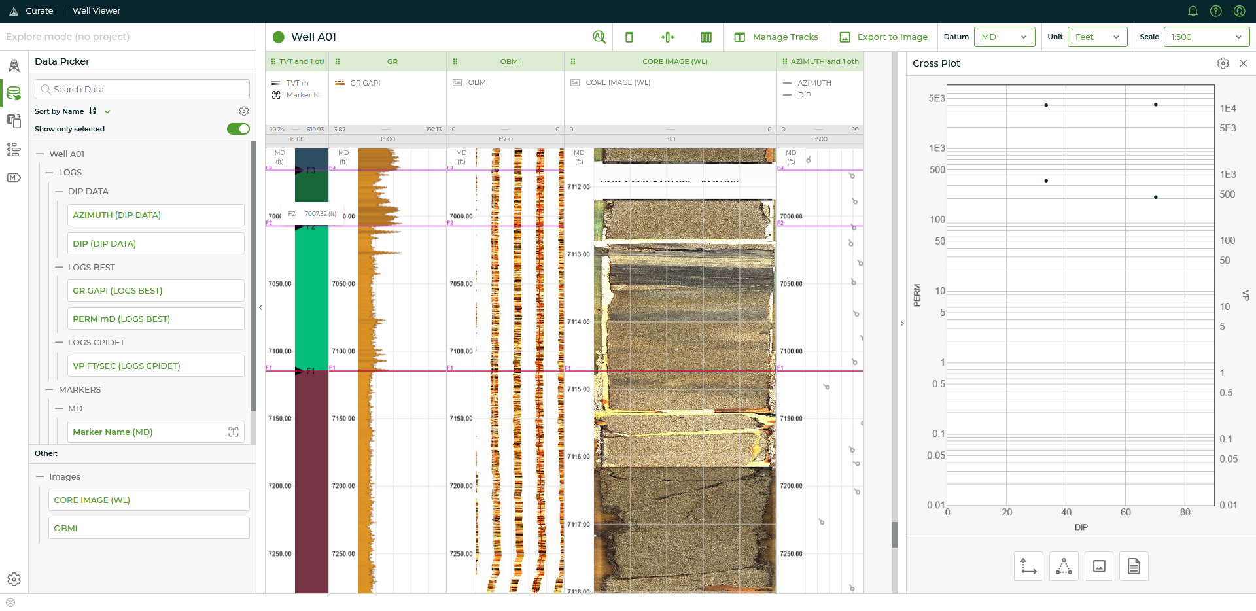Click the Search Data input field
1256x611 pixels.
[142, 90]
